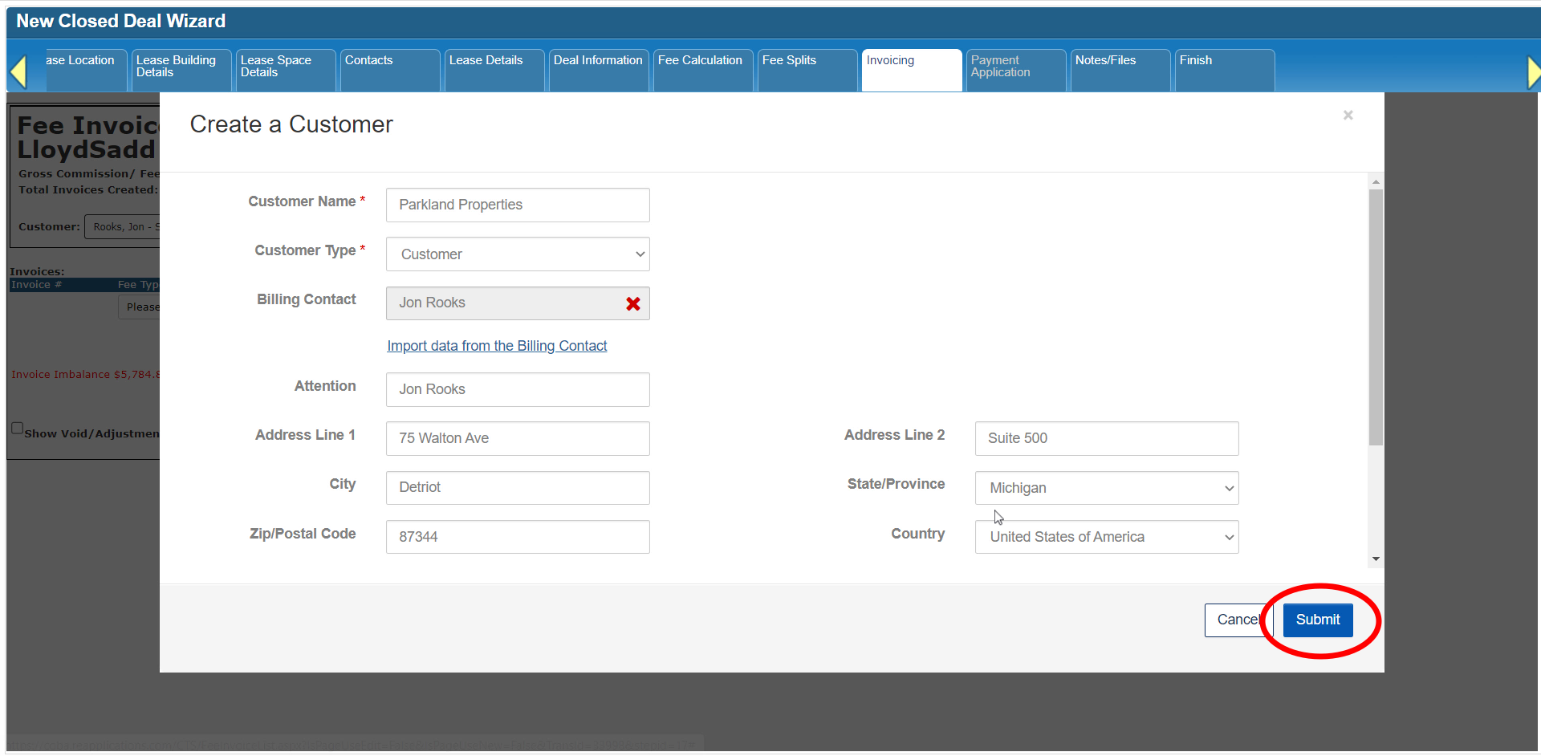Toggle the Show Void/Adjustment checkbox
The image size is (1541, 756).
click(x=17, y=429)
